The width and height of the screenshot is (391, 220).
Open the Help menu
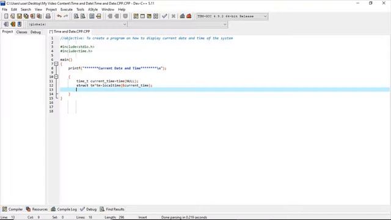click(122, 10)
